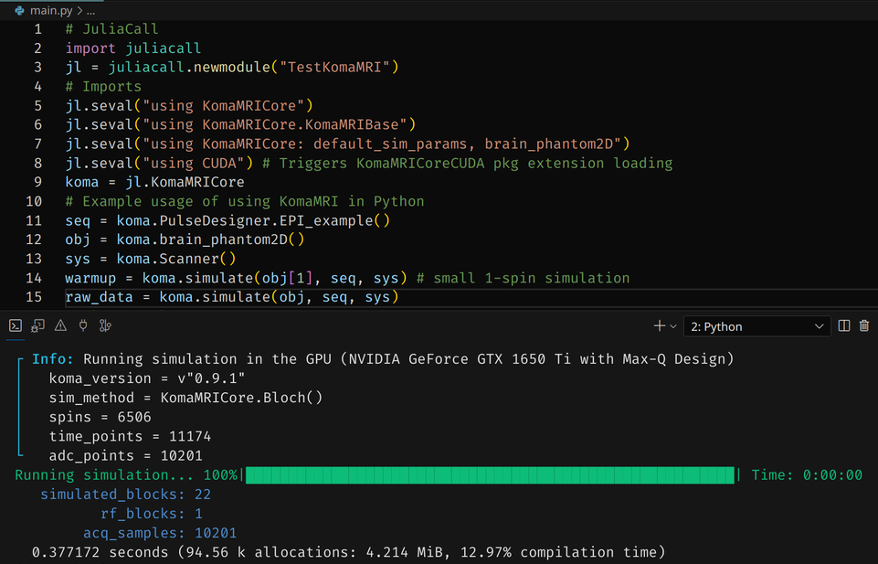This screenshot has width=878, height=564.
Task: Expand the new terminal profile chevron
Action: 674,327
